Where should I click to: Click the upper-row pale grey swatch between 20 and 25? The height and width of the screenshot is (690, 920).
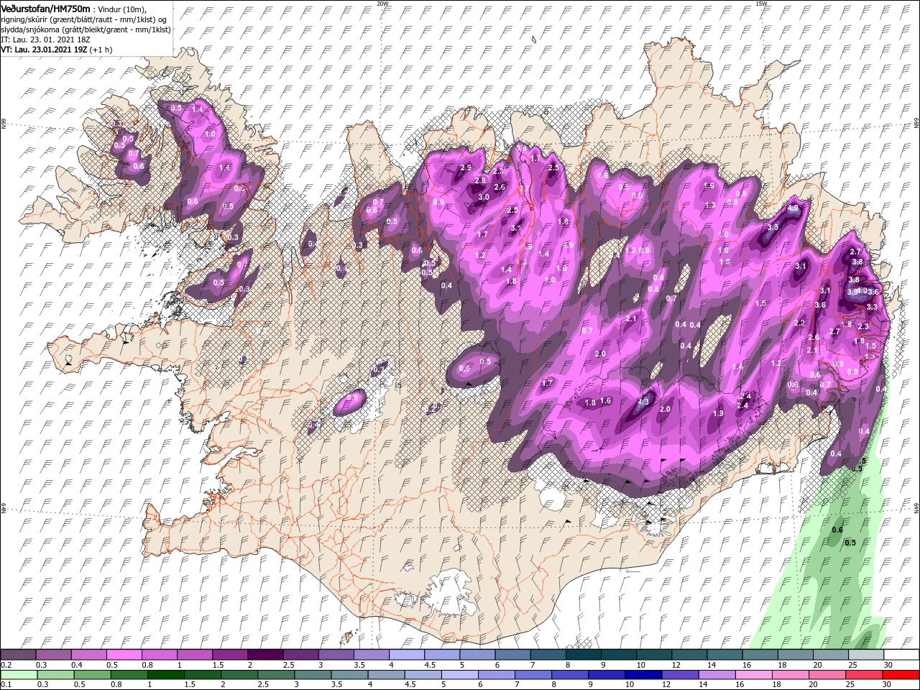(x=832, y=655)
